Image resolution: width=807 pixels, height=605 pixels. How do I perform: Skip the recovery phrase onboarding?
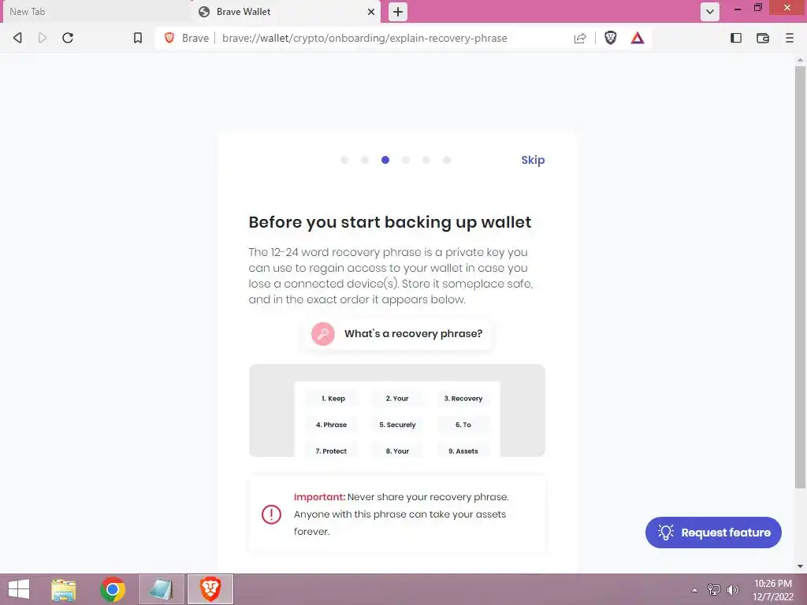[533, 160]
